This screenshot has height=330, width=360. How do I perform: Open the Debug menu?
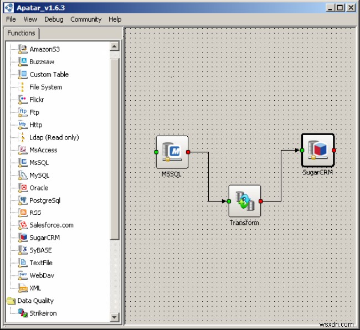pyautogui.click(x=54, y=19)
